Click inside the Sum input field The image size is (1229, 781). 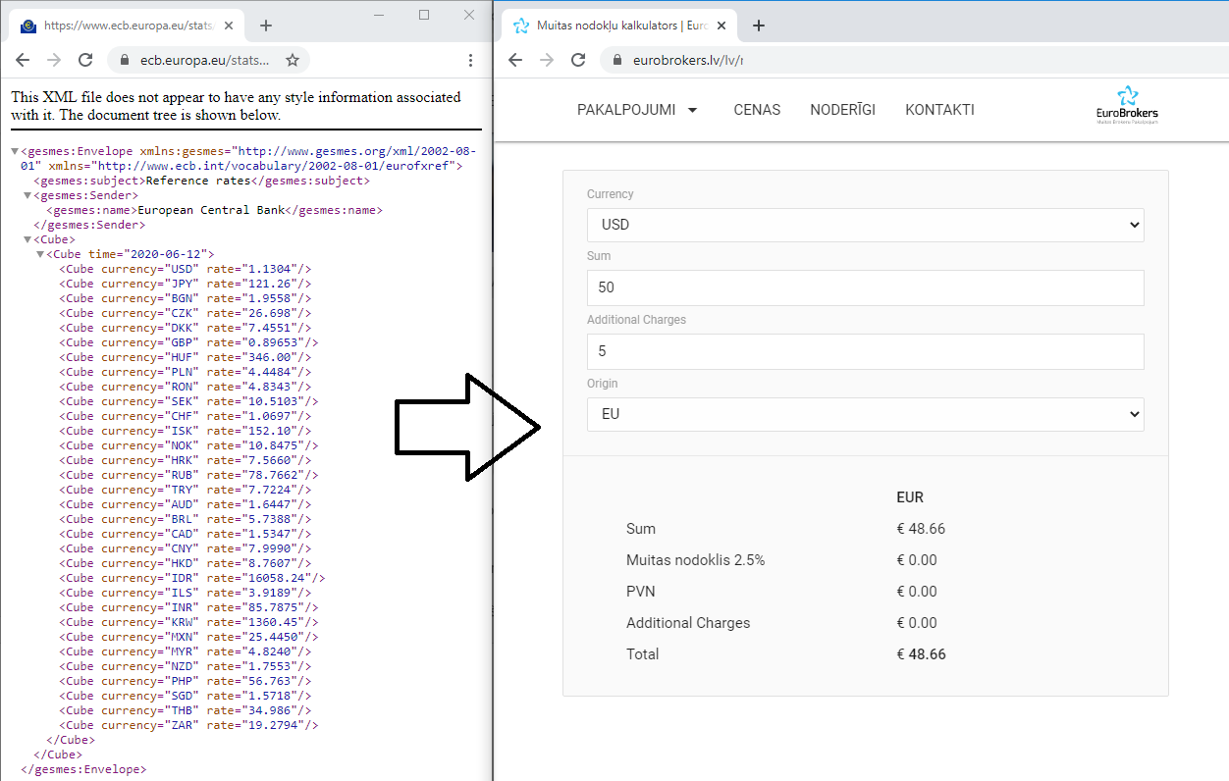pos(865,287)
